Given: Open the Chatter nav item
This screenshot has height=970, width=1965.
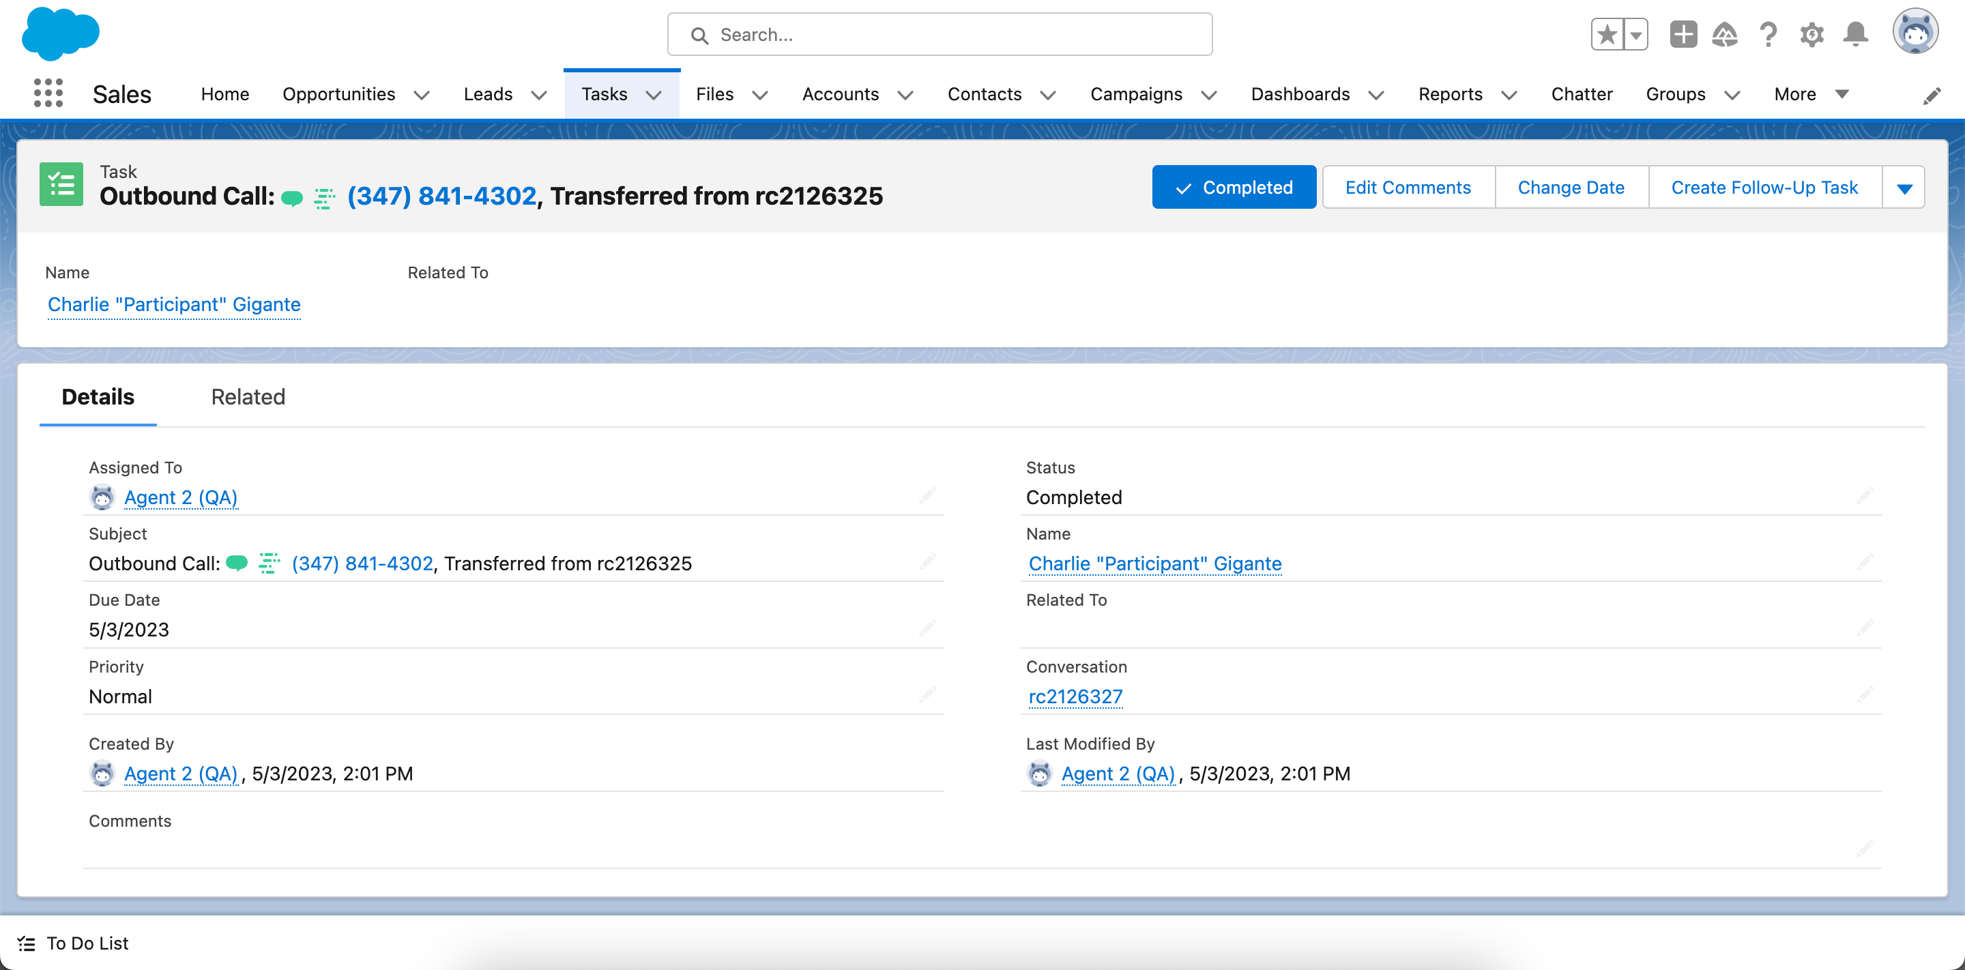Looking at the screenshot, I should click(1582, 94).
